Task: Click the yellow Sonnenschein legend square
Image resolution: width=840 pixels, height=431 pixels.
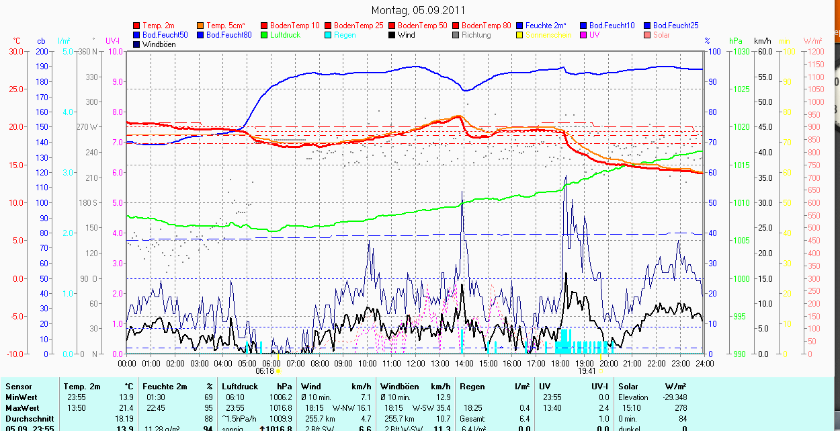Action: [x=520, y=35]
